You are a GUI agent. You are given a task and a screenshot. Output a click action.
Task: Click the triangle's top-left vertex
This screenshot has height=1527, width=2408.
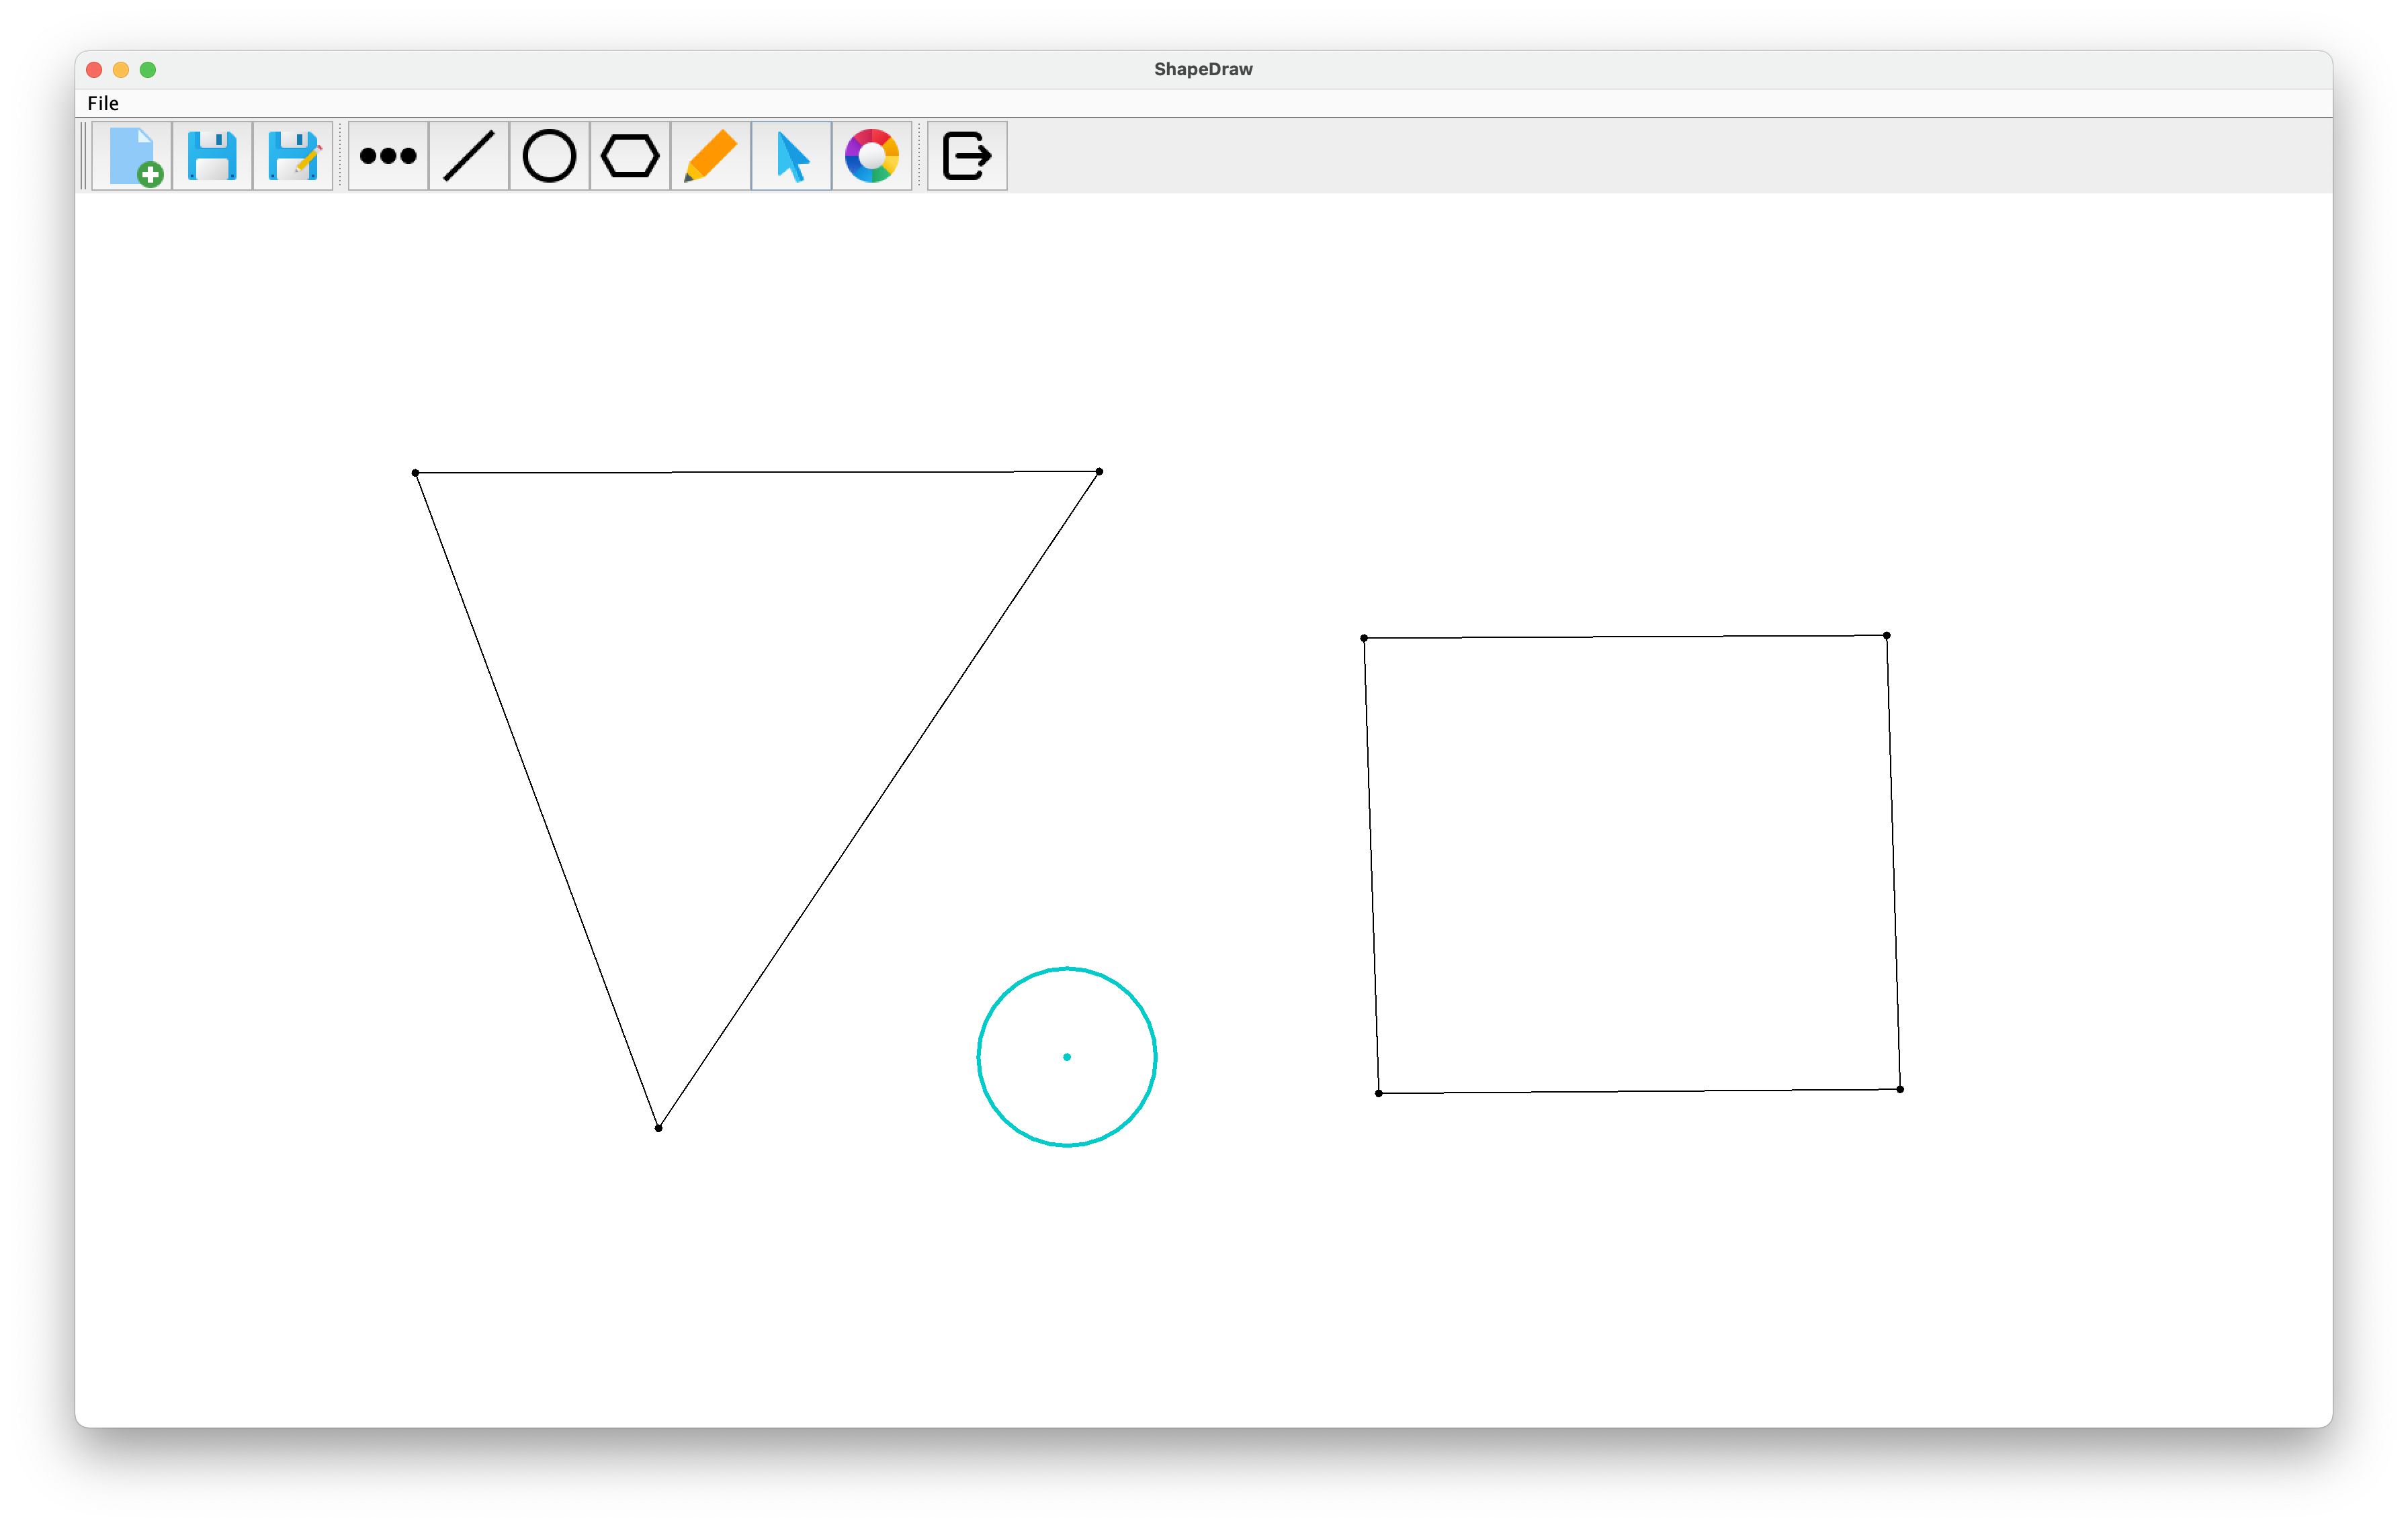[x=416, y=473]
